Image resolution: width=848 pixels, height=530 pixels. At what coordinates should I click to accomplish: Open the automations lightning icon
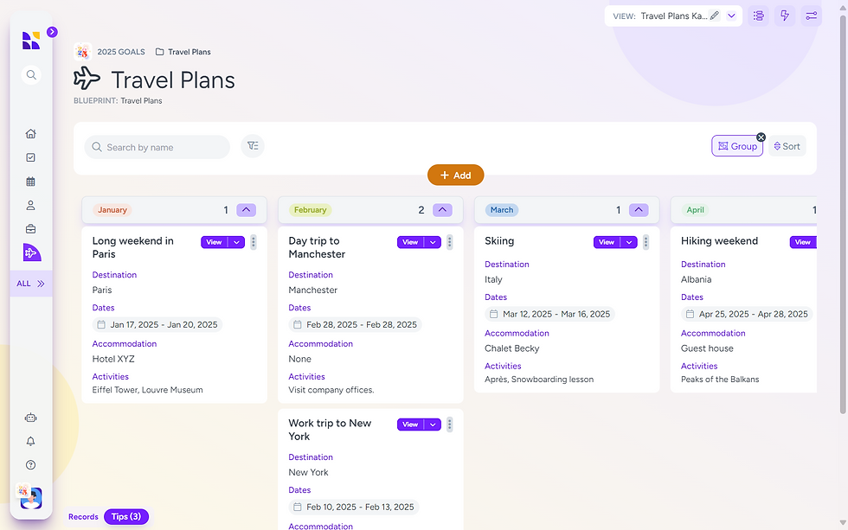click(x=785, y=16)
